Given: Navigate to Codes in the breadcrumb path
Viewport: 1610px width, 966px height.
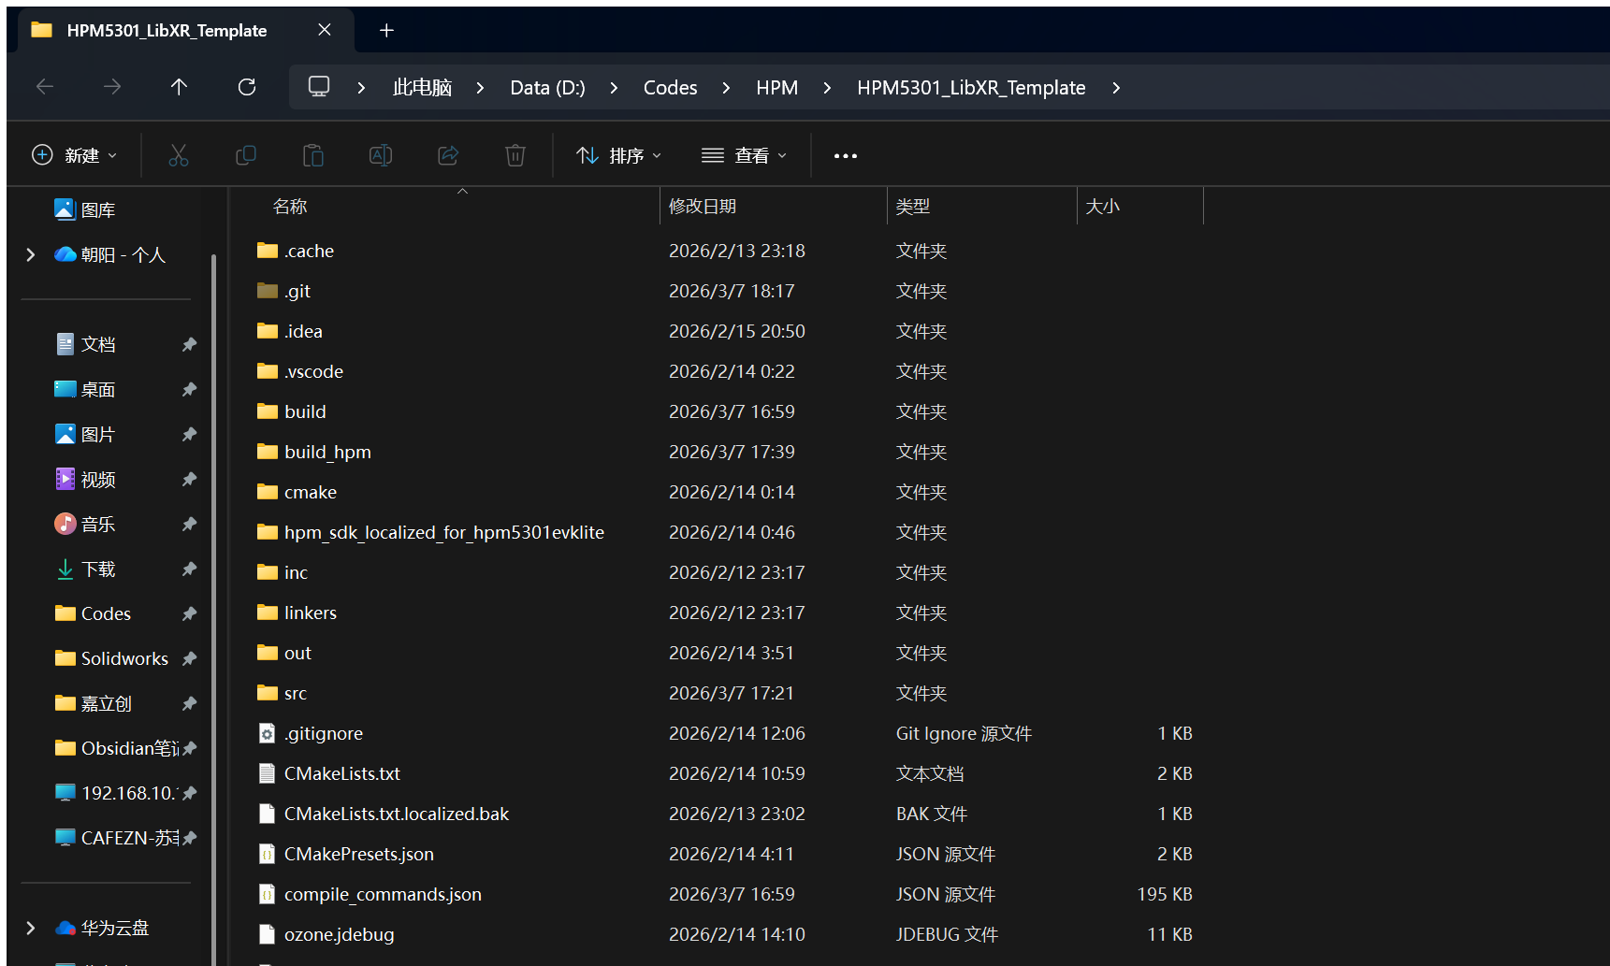Looking at the screenshot, I should click(x=670, y=87).
